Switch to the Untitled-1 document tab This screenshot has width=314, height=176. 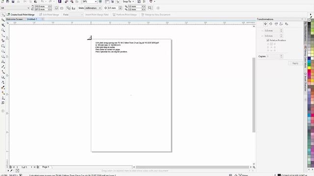point(32,19)
